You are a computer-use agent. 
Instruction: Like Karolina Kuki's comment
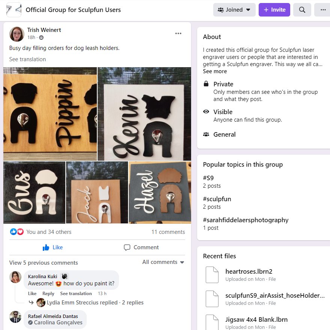[x=32, y=293]
